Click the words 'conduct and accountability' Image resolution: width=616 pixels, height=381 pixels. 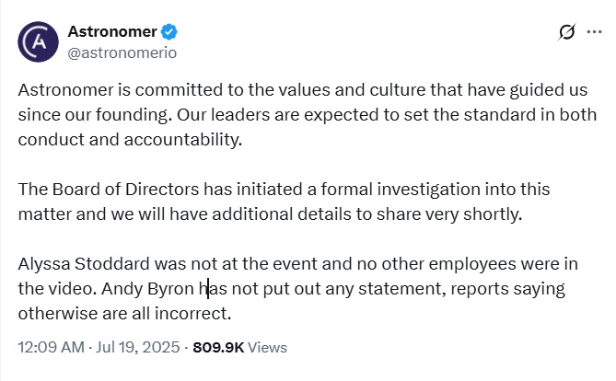130,140
